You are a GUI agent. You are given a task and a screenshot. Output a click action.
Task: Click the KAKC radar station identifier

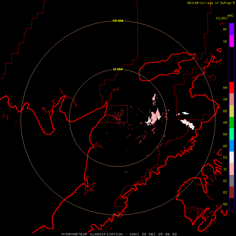click(x=135, y=234)
